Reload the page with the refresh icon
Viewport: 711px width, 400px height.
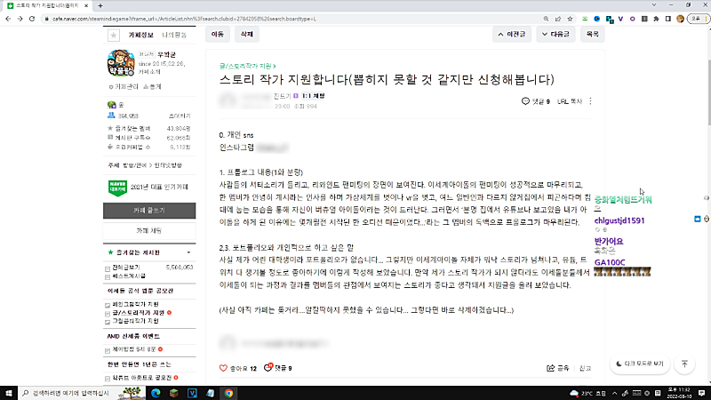coord(32,19)
